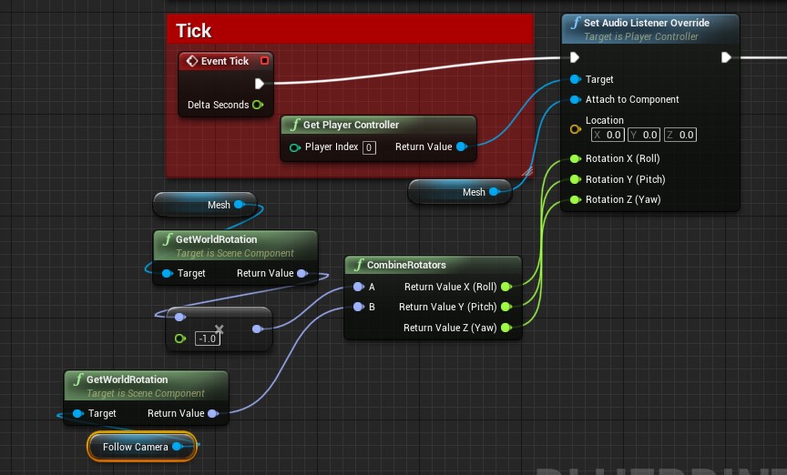Image resolution: width=787 pixels, height=475 pixels.
Task: Click Set Audio Listener Override's execution output pin
Action: click(726, 57)
